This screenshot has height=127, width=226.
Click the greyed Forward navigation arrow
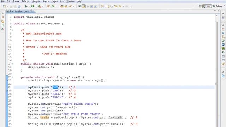pyautogui.click(x=127, y=6)
